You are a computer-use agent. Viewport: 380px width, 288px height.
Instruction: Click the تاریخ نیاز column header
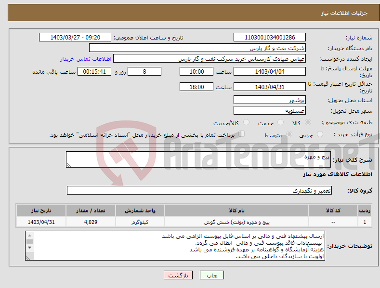[x=41, y=210]
